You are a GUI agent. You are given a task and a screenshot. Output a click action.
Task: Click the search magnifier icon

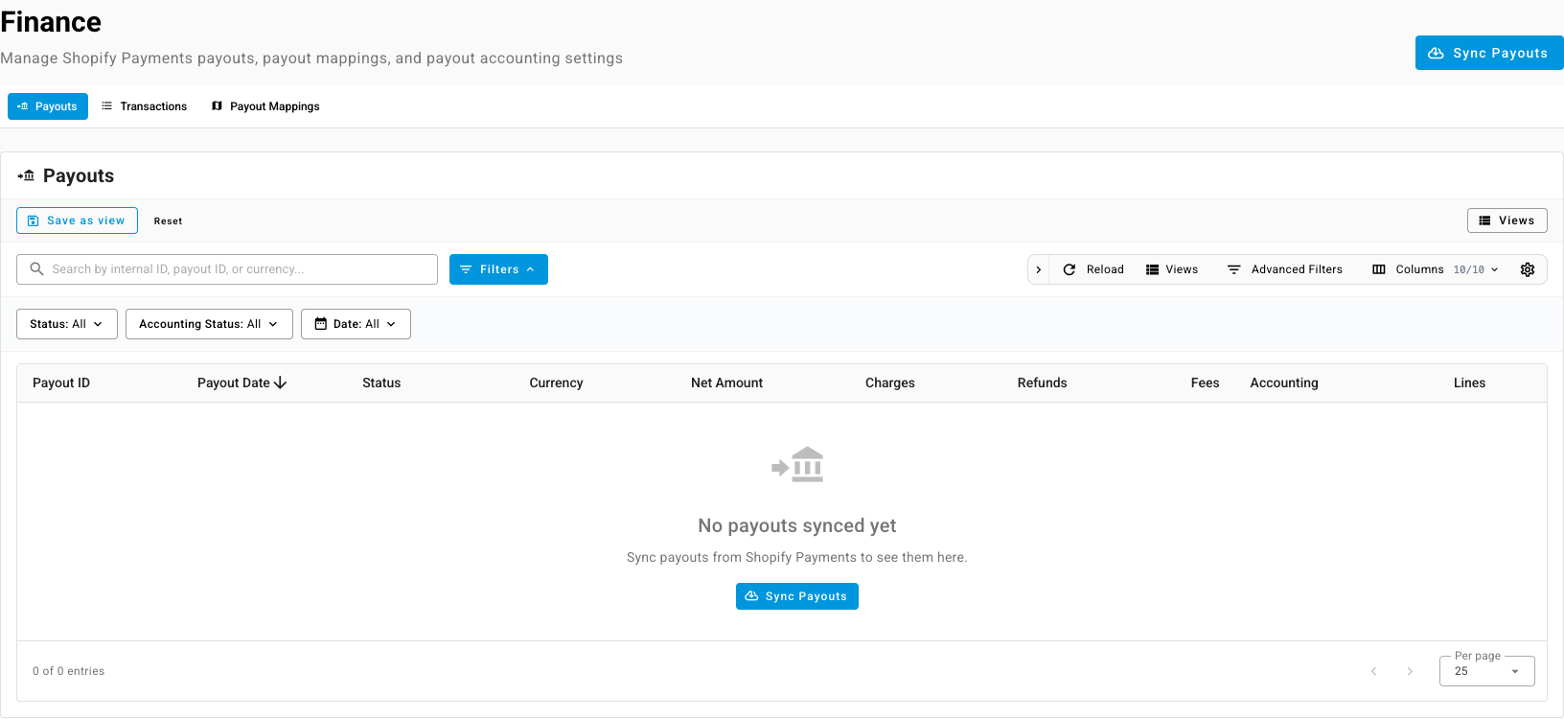36,269
